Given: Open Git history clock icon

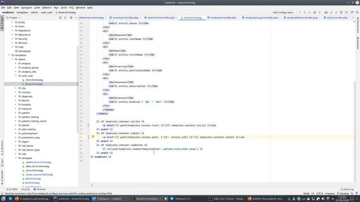Looking at the screenshot, I should pyautogui.click(x=341, y=12).
